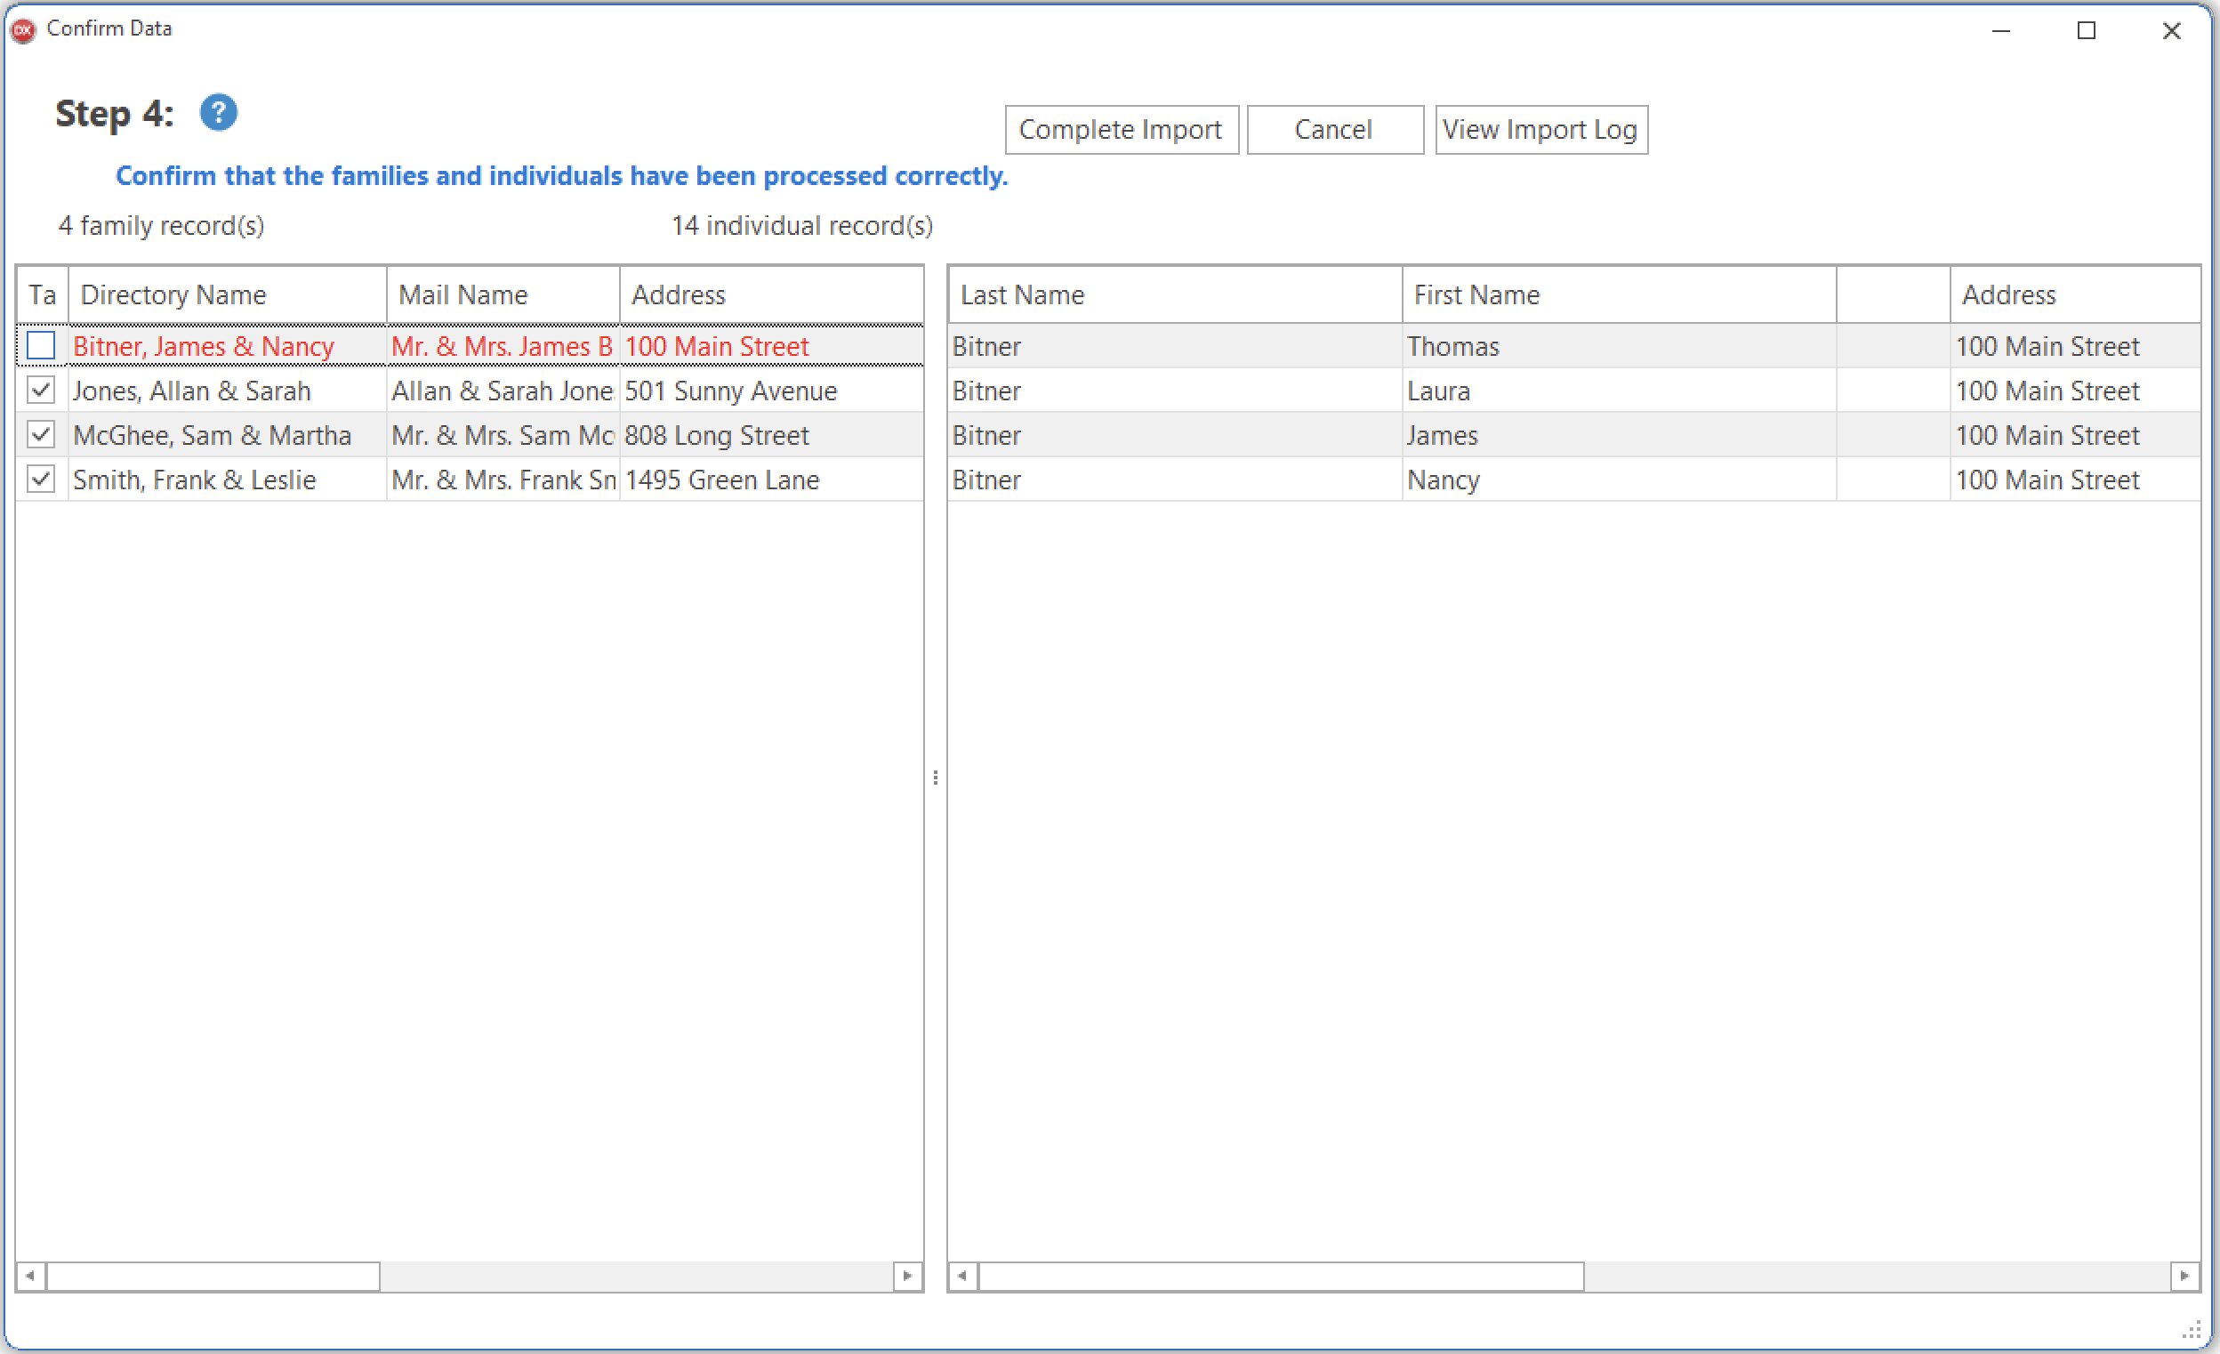Click the Step 4 help icon

[217, 112]
